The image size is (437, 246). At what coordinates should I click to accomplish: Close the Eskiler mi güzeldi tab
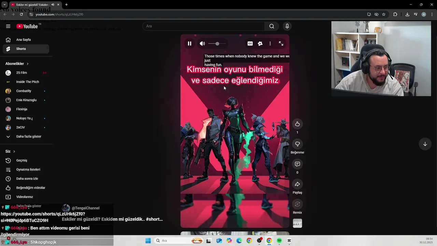tap(58, 5)
